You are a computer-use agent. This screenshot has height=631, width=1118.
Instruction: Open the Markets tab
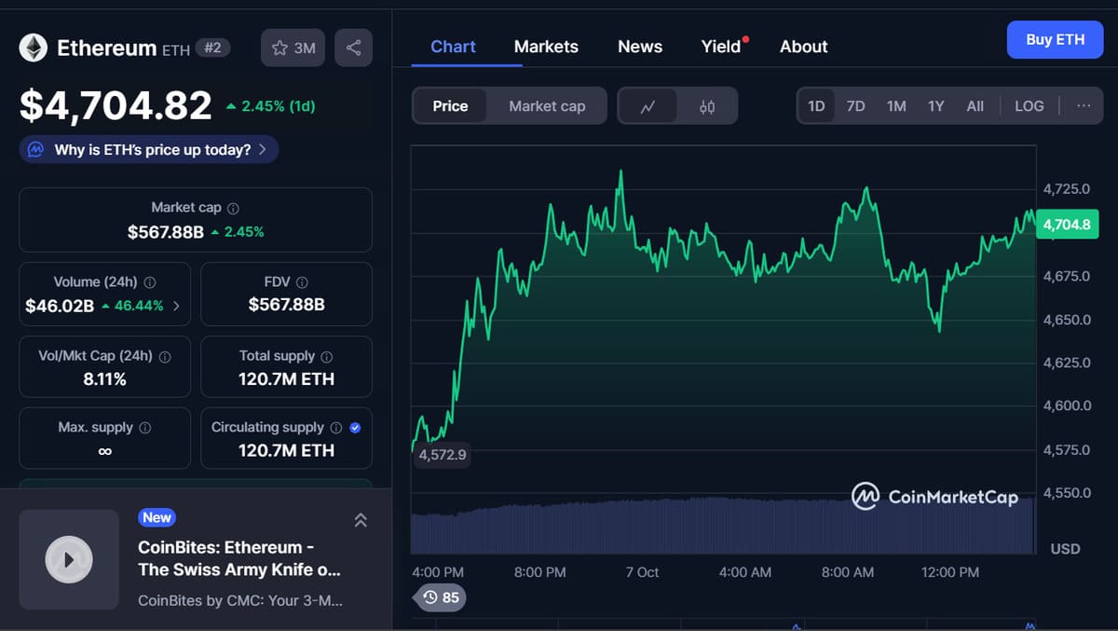click(546, 47)
